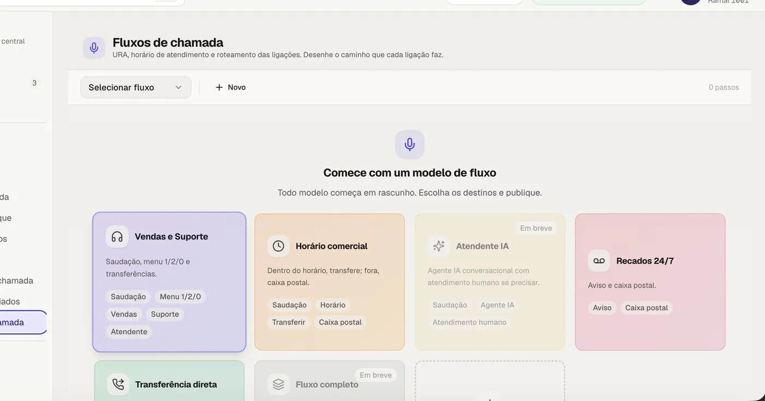Choose the "Horário comercial" template title
The height and width of the screenshot is (401, 765).
(332, 246)
